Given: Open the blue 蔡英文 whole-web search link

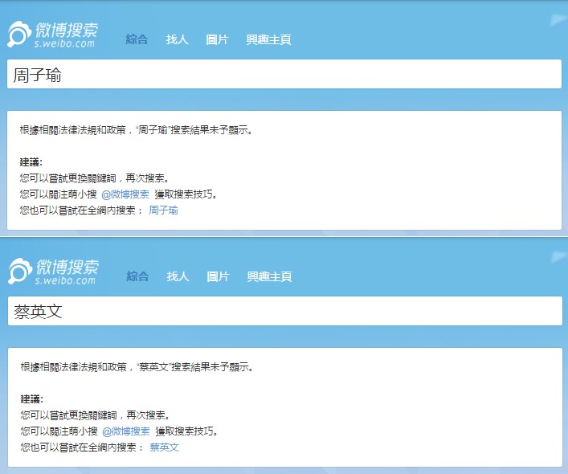Looking at the screenshot, I should [x=164, y=447].
